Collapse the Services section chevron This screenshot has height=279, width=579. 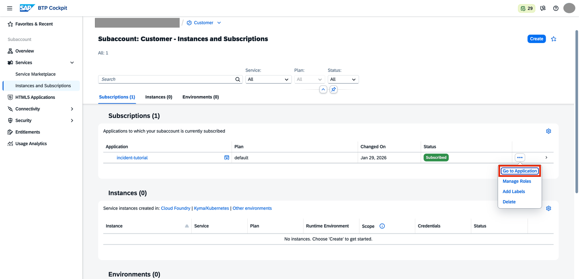point(72,63)
